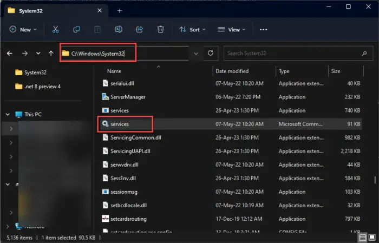Click the 2,218 KB size cell
The width and height of the screenshot is (379, 243).
tap(350, 151)
